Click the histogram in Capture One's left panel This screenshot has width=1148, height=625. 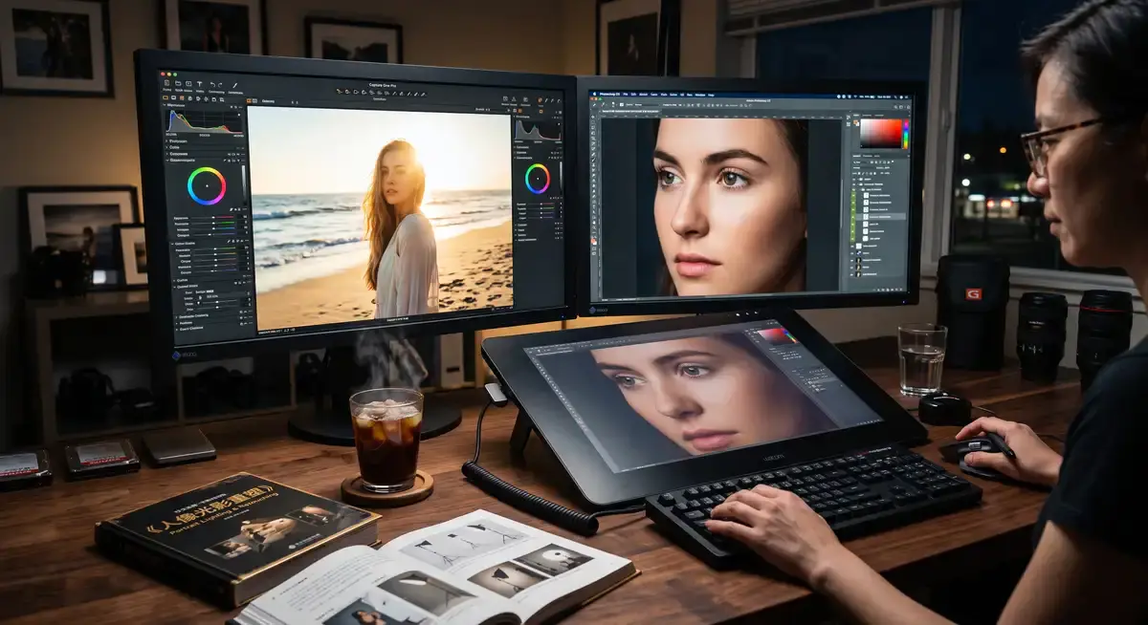(205, 121)
